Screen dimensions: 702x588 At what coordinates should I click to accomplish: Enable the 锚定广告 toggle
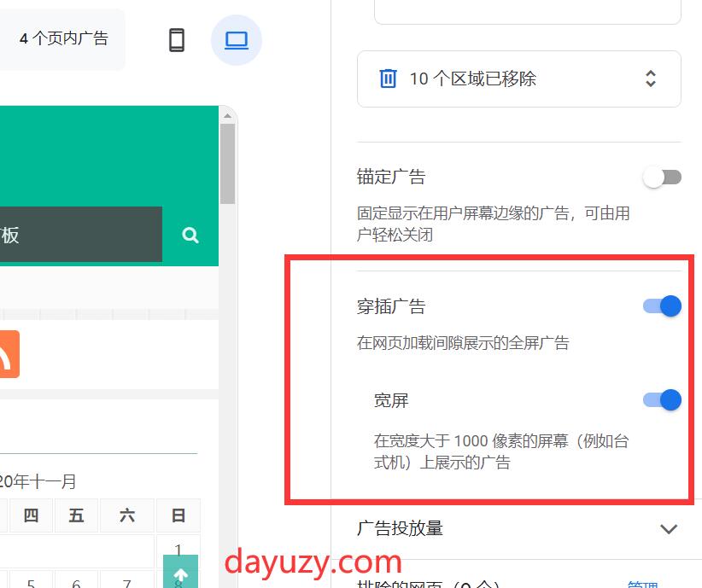point(662,177)
